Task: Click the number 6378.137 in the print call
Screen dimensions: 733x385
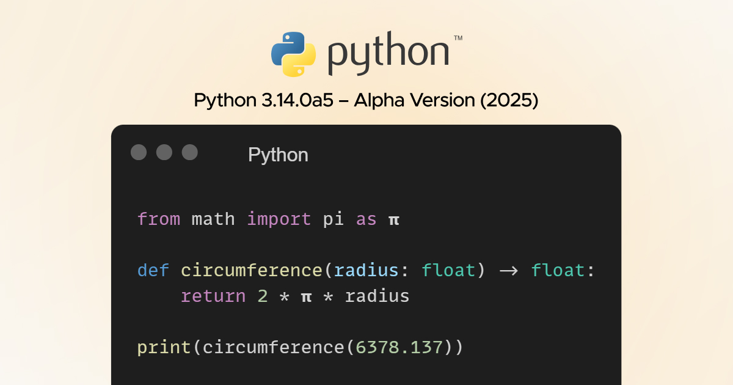Action: (399, 347)
